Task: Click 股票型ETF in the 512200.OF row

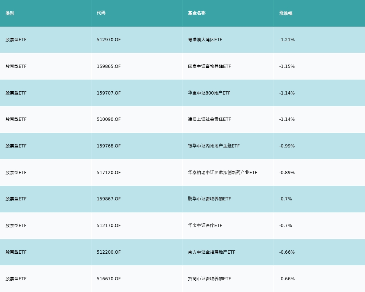Action: pos(16,252)
